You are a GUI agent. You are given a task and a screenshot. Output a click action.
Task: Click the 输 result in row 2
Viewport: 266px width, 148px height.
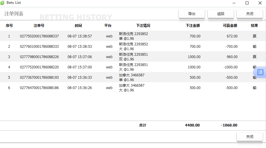coord(254,47)
